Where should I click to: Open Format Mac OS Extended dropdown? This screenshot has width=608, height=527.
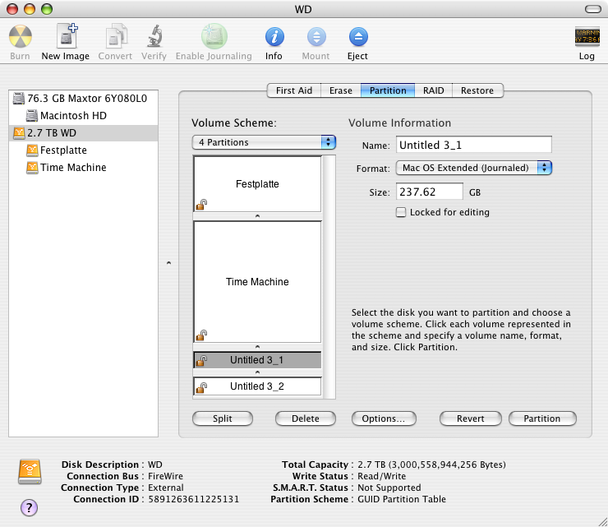click(x=474, y=168)
